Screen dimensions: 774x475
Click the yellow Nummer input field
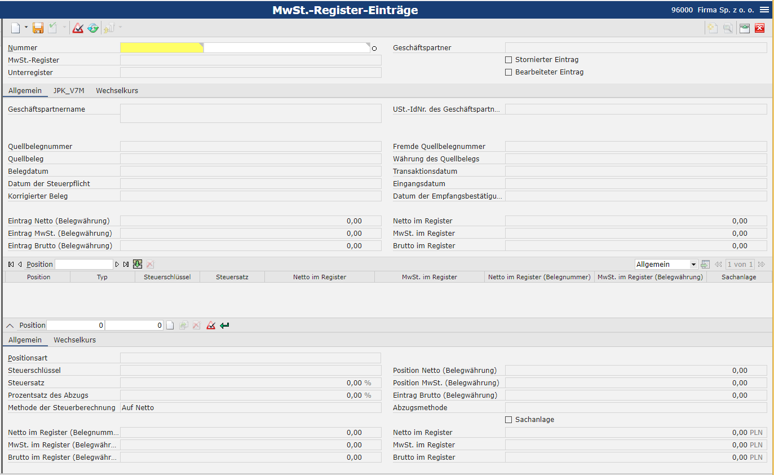pyautogui.click(x=161, y=48)
